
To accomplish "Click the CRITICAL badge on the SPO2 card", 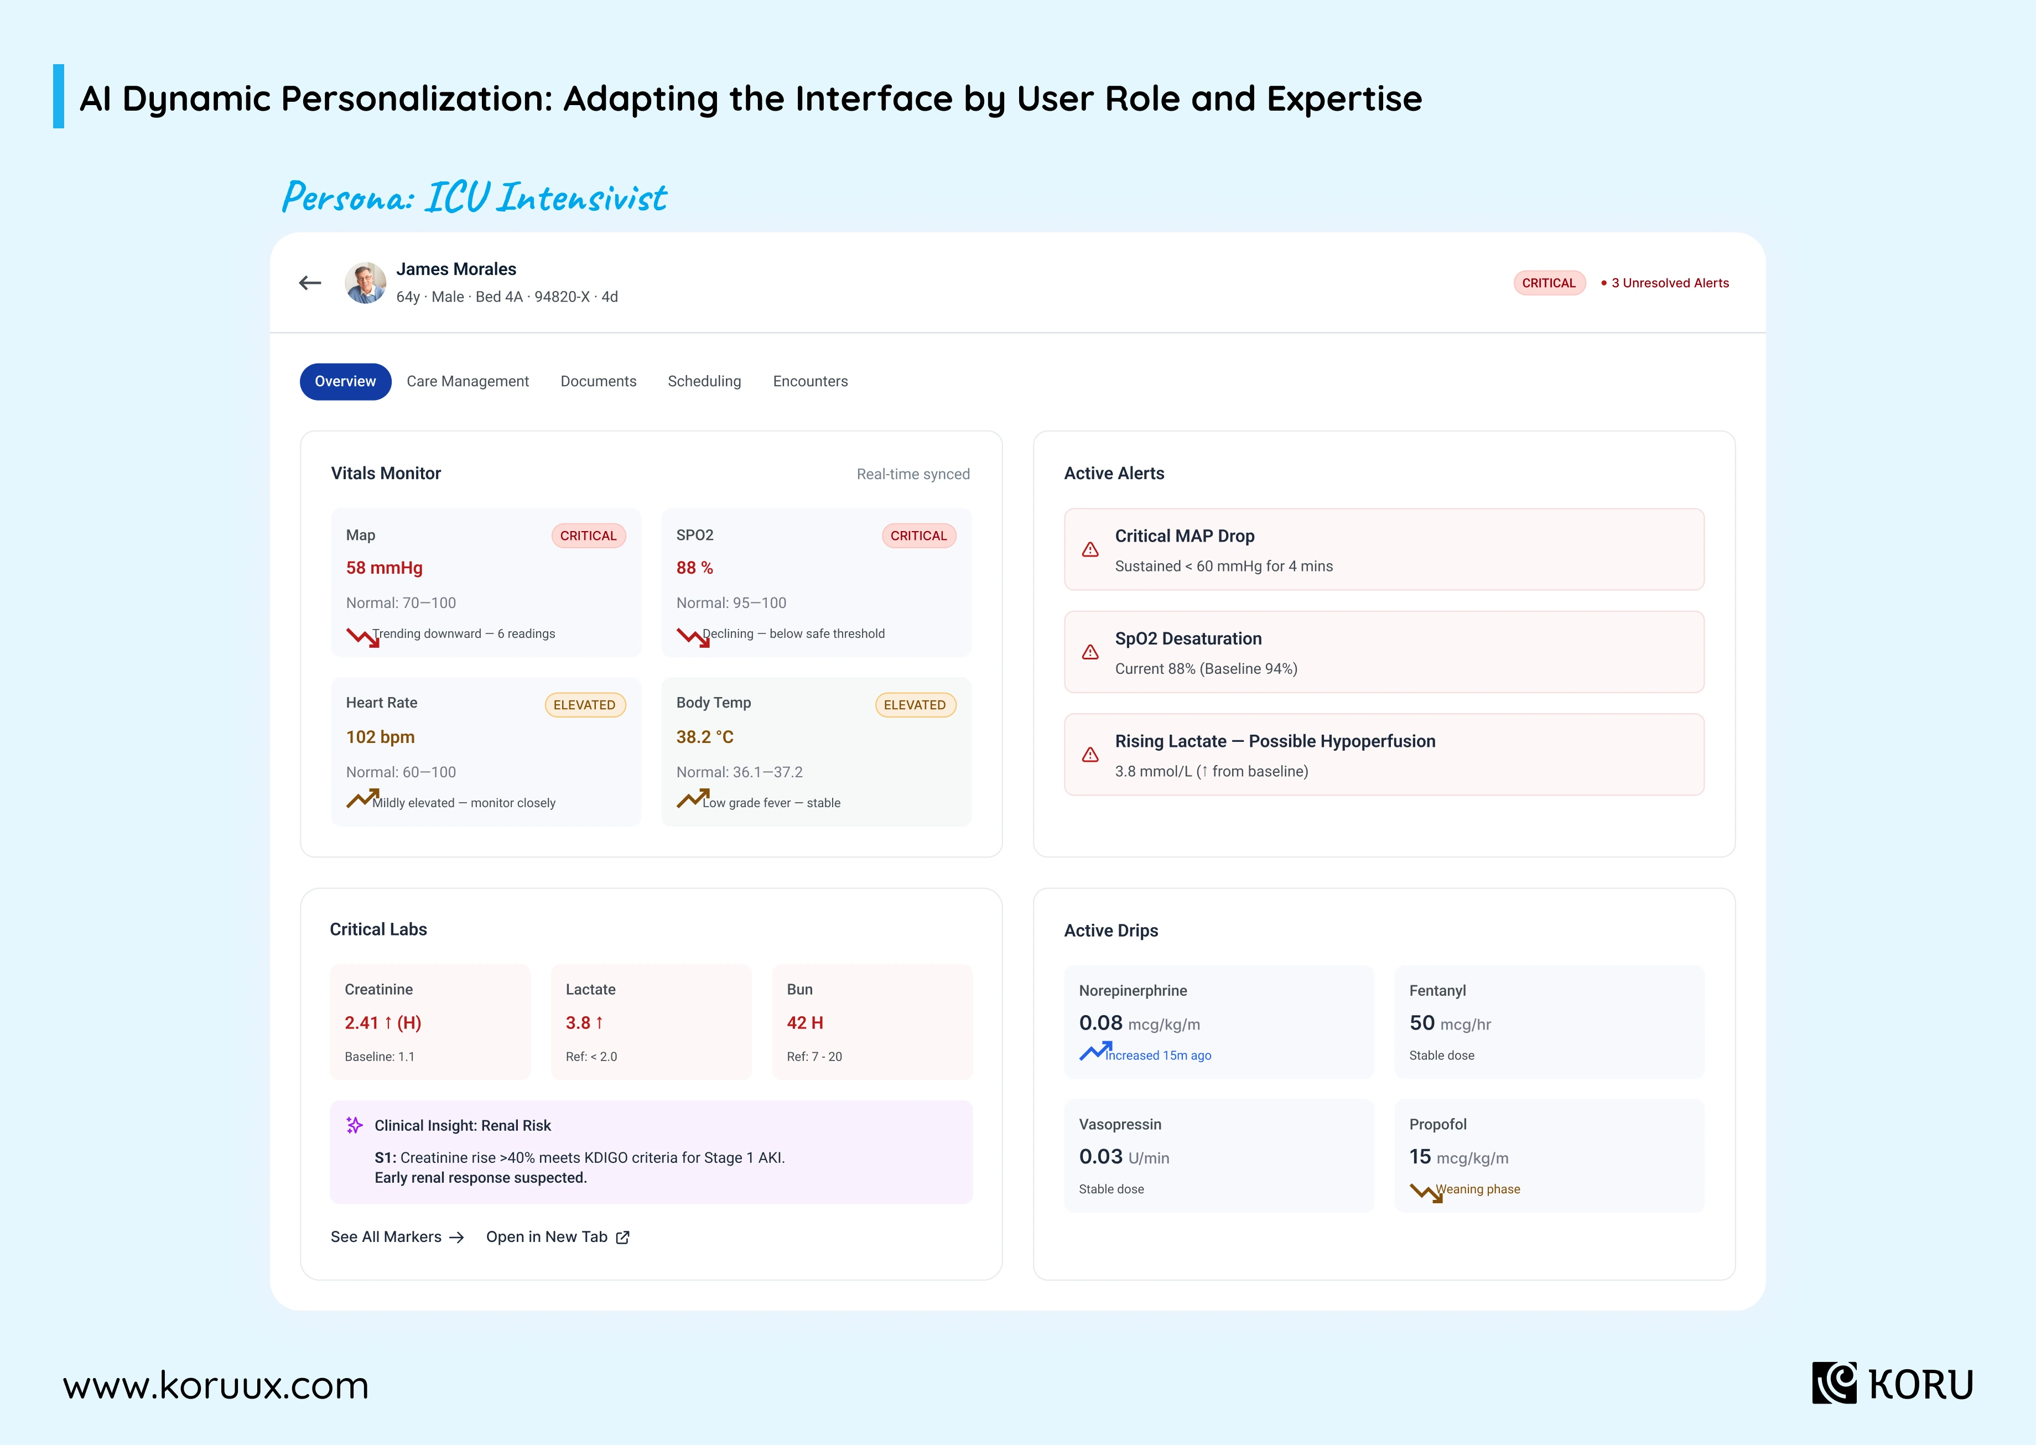I will [918, 536].
